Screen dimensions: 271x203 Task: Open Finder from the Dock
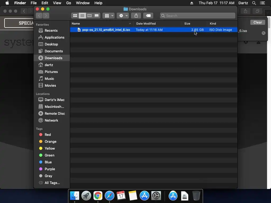74,196
